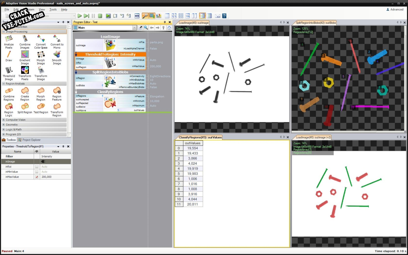Screen dimensions: 408x255
Task: Select the Combine Regions tool
Action: 9,94
